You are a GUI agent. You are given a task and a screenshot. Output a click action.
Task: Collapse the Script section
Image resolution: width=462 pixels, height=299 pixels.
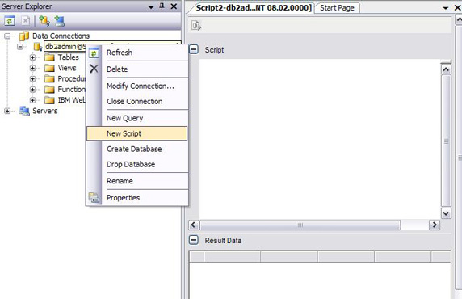pyautogui.click(x=194, y=49)
